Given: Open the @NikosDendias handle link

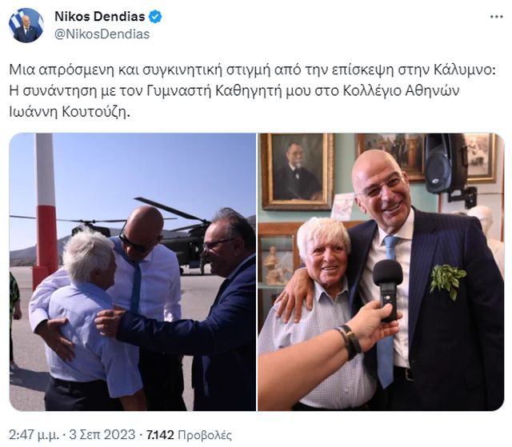Looking at the screenshot, I should point(102,34).
